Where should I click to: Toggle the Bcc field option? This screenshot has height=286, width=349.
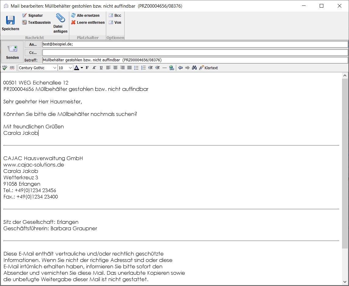click(115, 15)
